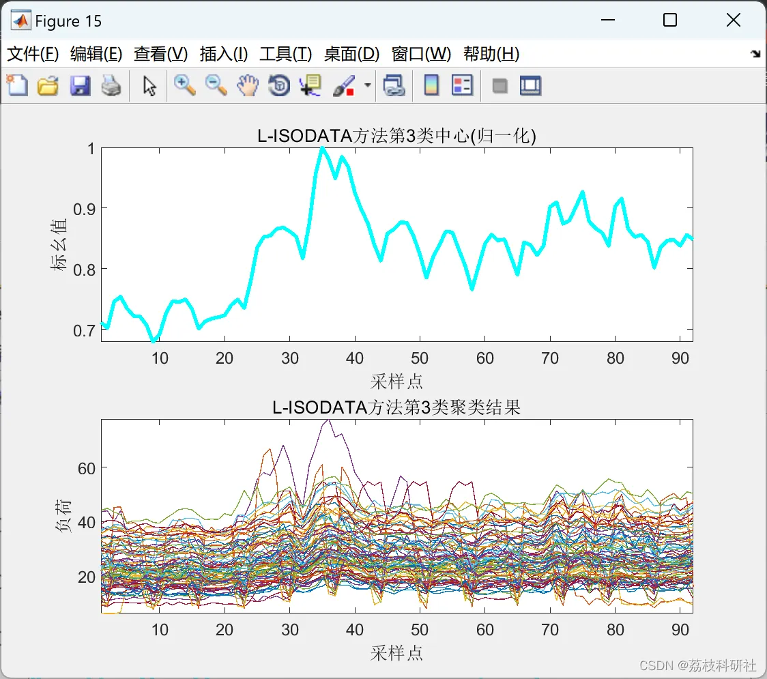Viewport: 767px width, 679px height.
Task: Open the 帮助(H) menu
Action: click(x=491, y=54)
